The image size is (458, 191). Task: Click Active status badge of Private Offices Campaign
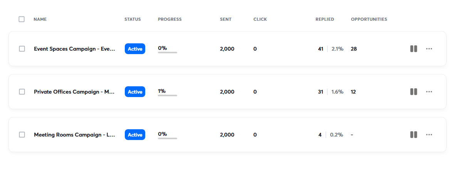click(135, 92)
